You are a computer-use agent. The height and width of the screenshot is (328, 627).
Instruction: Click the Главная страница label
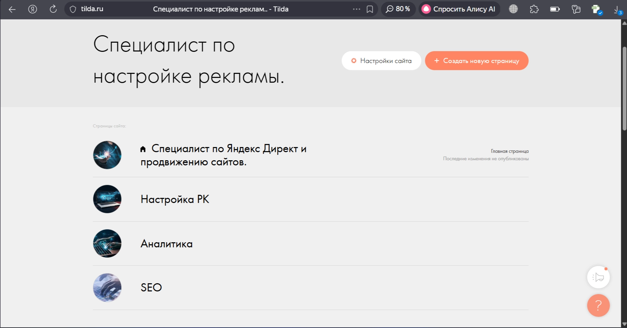(510, 151)
